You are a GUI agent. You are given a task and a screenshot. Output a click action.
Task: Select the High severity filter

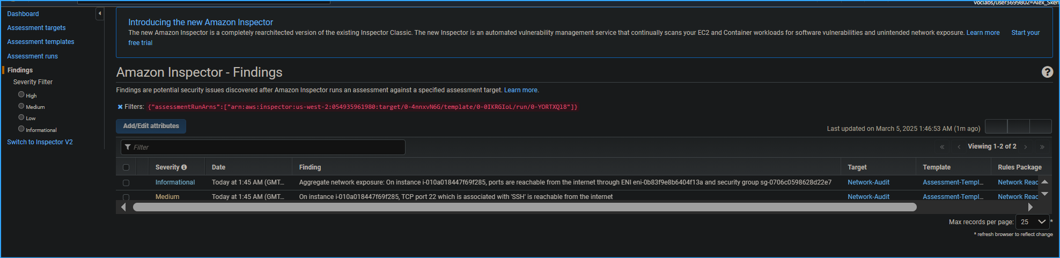pos(21,94)
